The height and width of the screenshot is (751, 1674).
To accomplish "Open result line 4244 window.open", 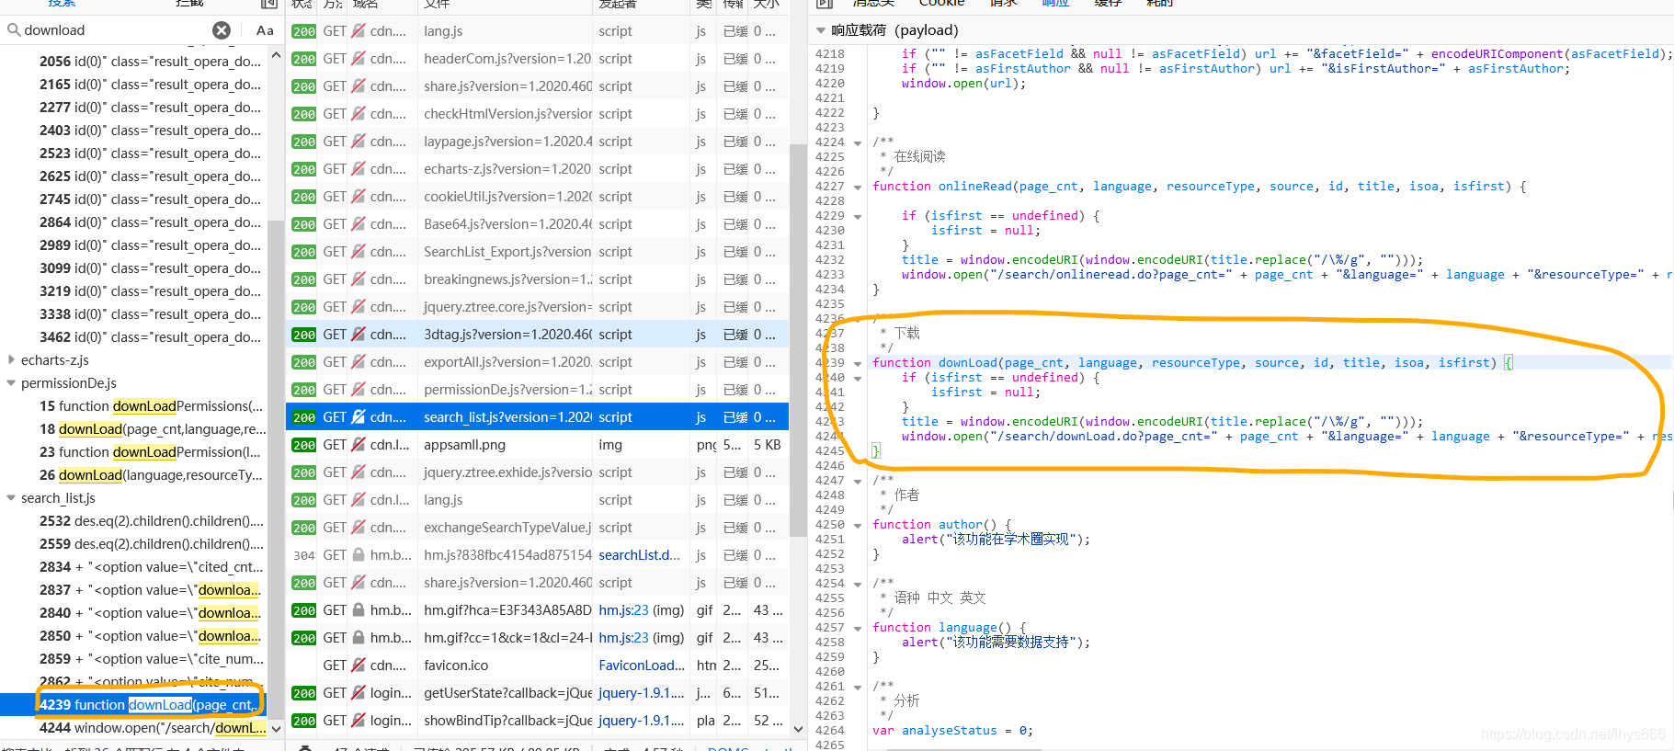I will [x=134, y=728].
